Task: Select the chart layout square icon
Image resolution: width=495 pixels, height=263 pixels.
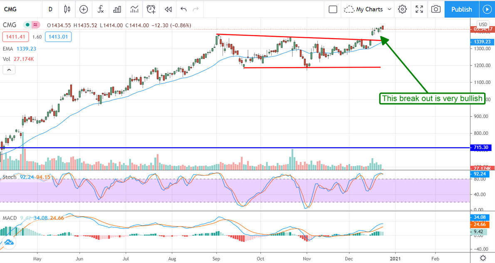Action: pos(333,10)
